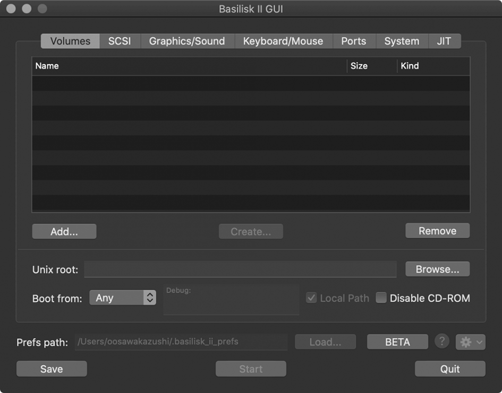This screenshot has height=393, width=502.
Task: Click inside the Debug text field
Action: tap(231, 300)
